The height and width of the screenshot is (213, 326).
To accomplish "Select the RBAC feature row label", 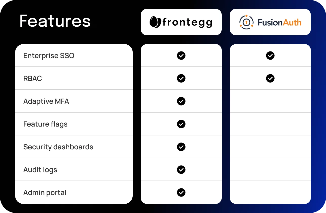I will tap(33, 78).
